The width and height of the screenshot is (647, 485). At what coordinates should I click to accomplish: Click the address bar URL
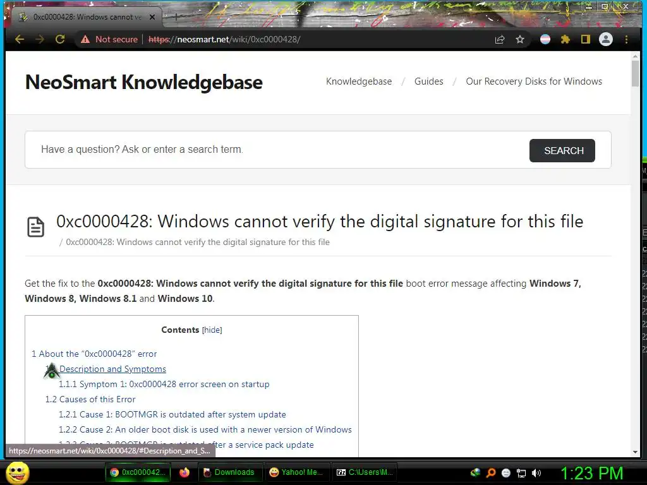224,39
